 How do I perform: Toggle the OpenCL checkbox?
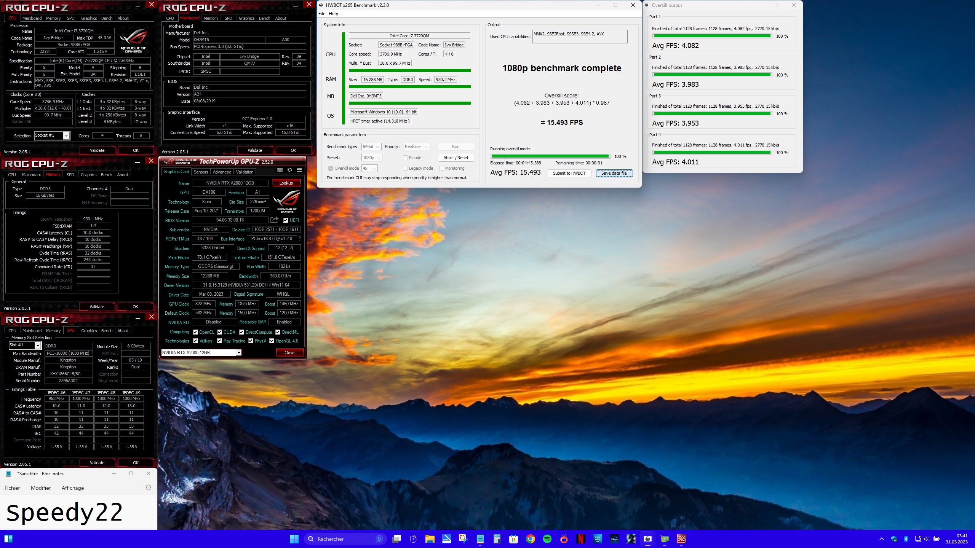[x=195, y=332]
